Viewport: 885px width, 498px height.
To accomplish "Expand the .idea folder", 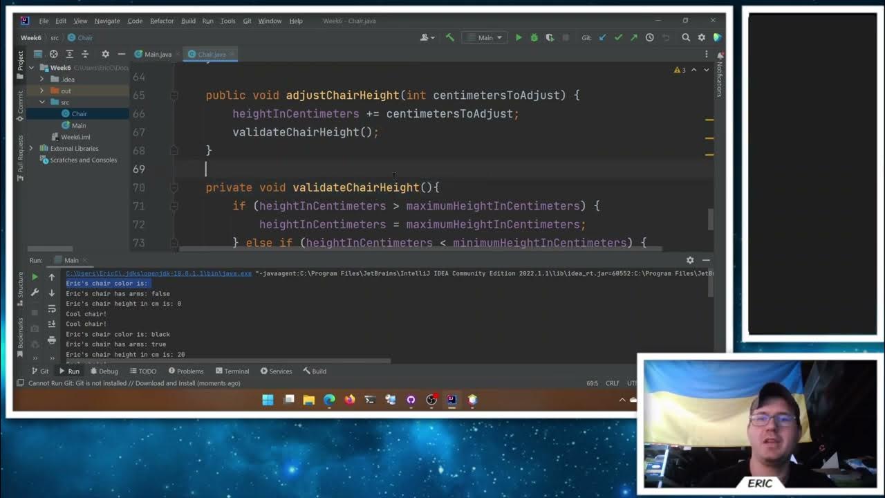I will [41, 80].
